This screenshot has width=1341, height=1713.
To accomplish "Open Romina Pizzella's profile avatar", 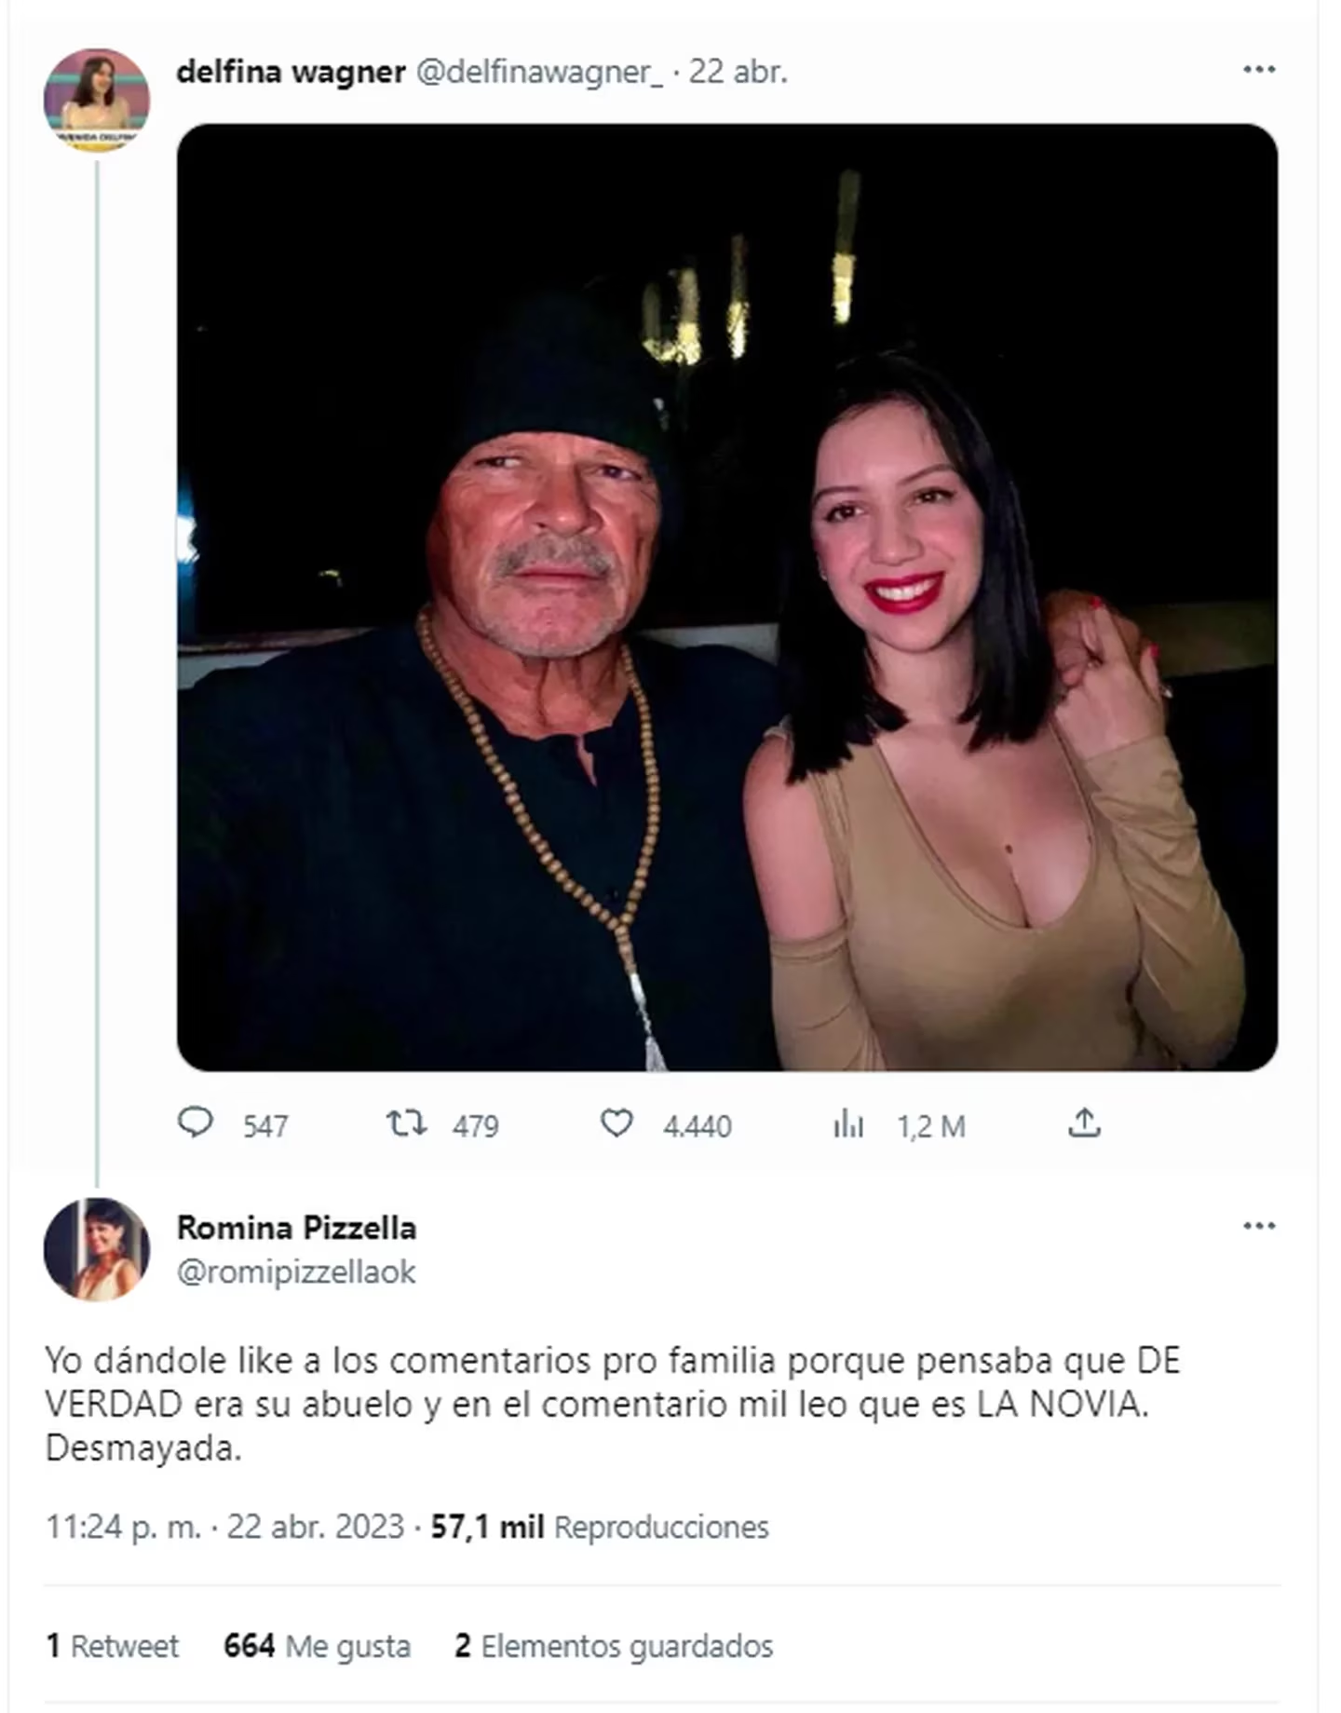I will click(x=97, y=1249).
